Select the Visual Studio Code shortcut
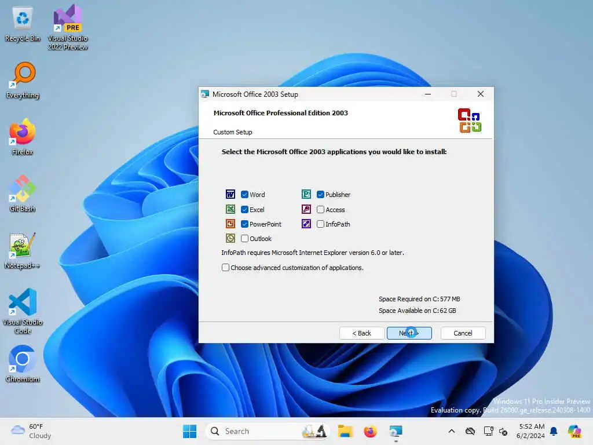Image resolution: width=593 pixels, height=445 pixels. [23, 311]
